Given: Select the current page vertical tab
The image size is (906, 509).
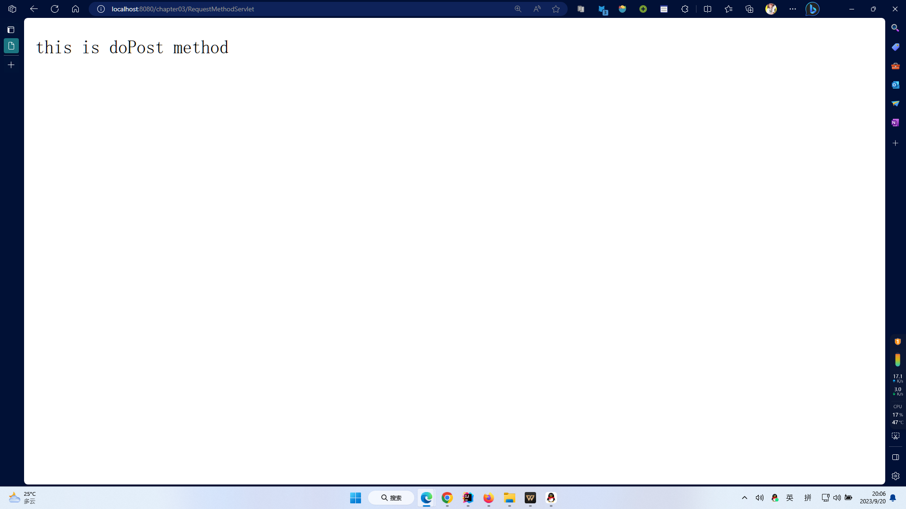Looking at the screenshot, I should (x=11, y=46).
